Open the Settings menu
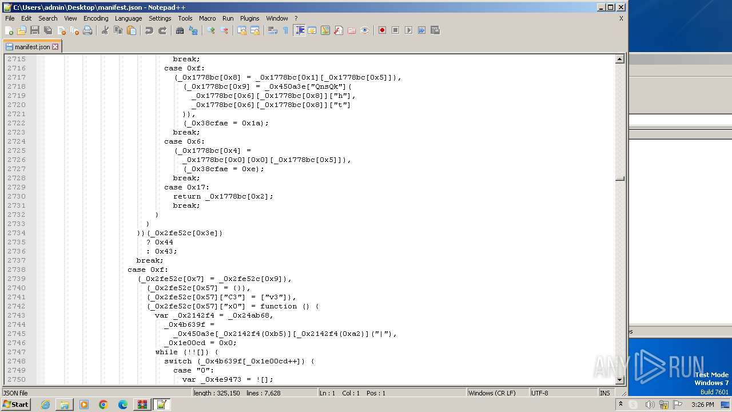 pos(160,18)
